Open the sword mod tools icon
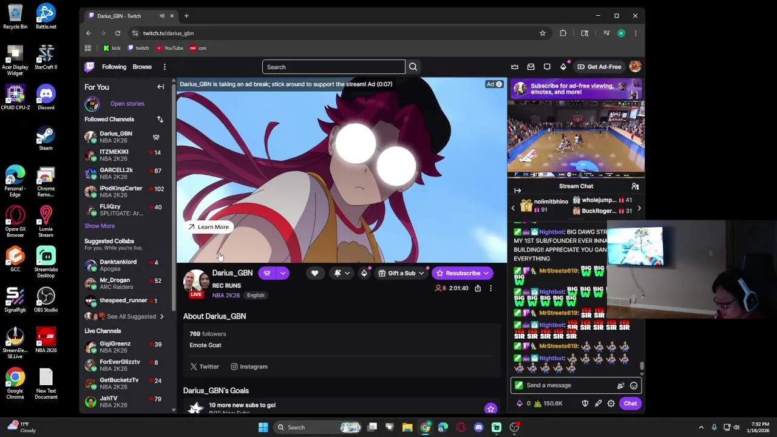The width and height of the screenshot is (777, 437). (598, 404)
